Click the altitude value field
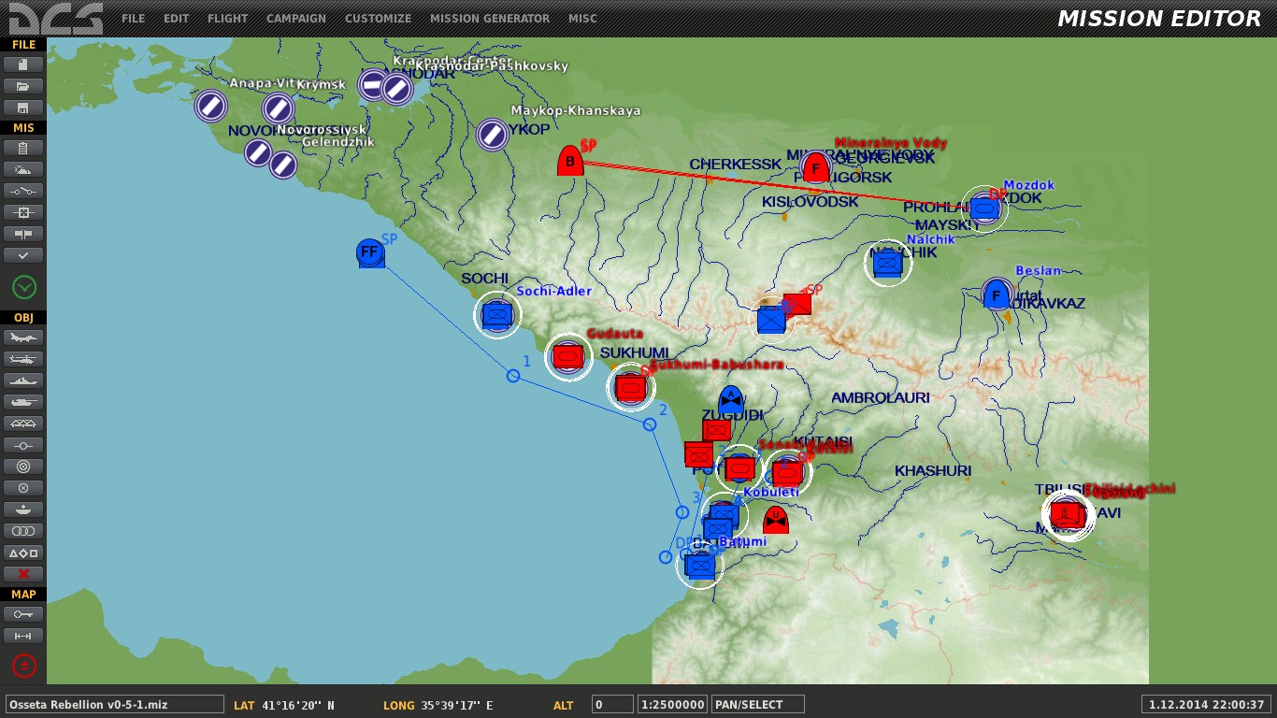This screenshot has height=718, width=1277. [611, 705]
